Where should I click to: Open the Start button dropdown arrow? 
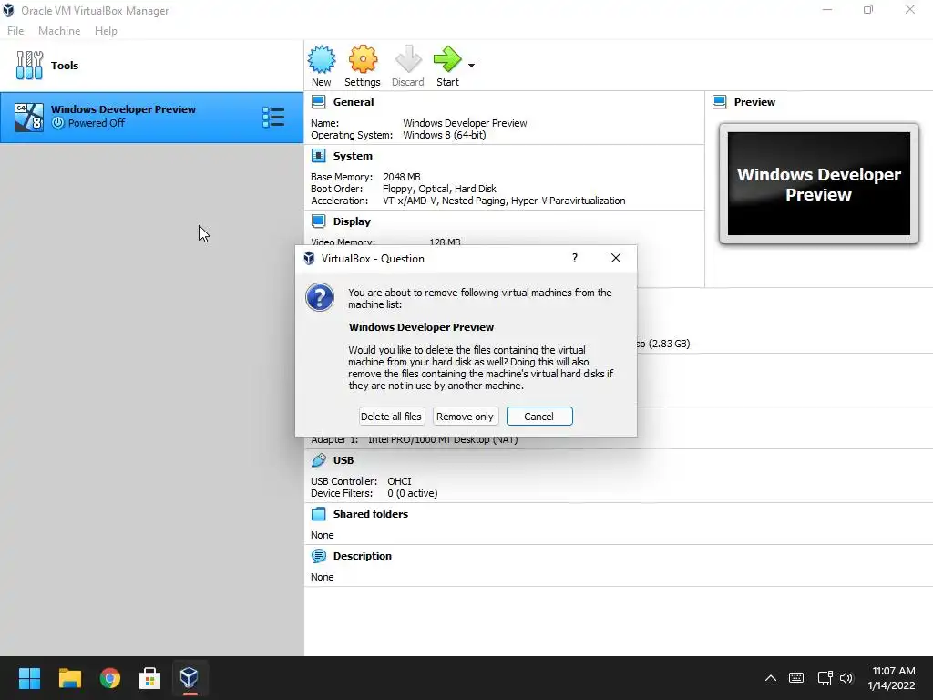[x=471, y=66]
